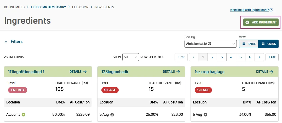Click the external link icon beside help link

[x=271, y=10]
